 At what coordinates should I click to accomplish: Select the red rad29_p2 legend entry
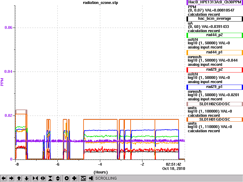coord(215,70)
